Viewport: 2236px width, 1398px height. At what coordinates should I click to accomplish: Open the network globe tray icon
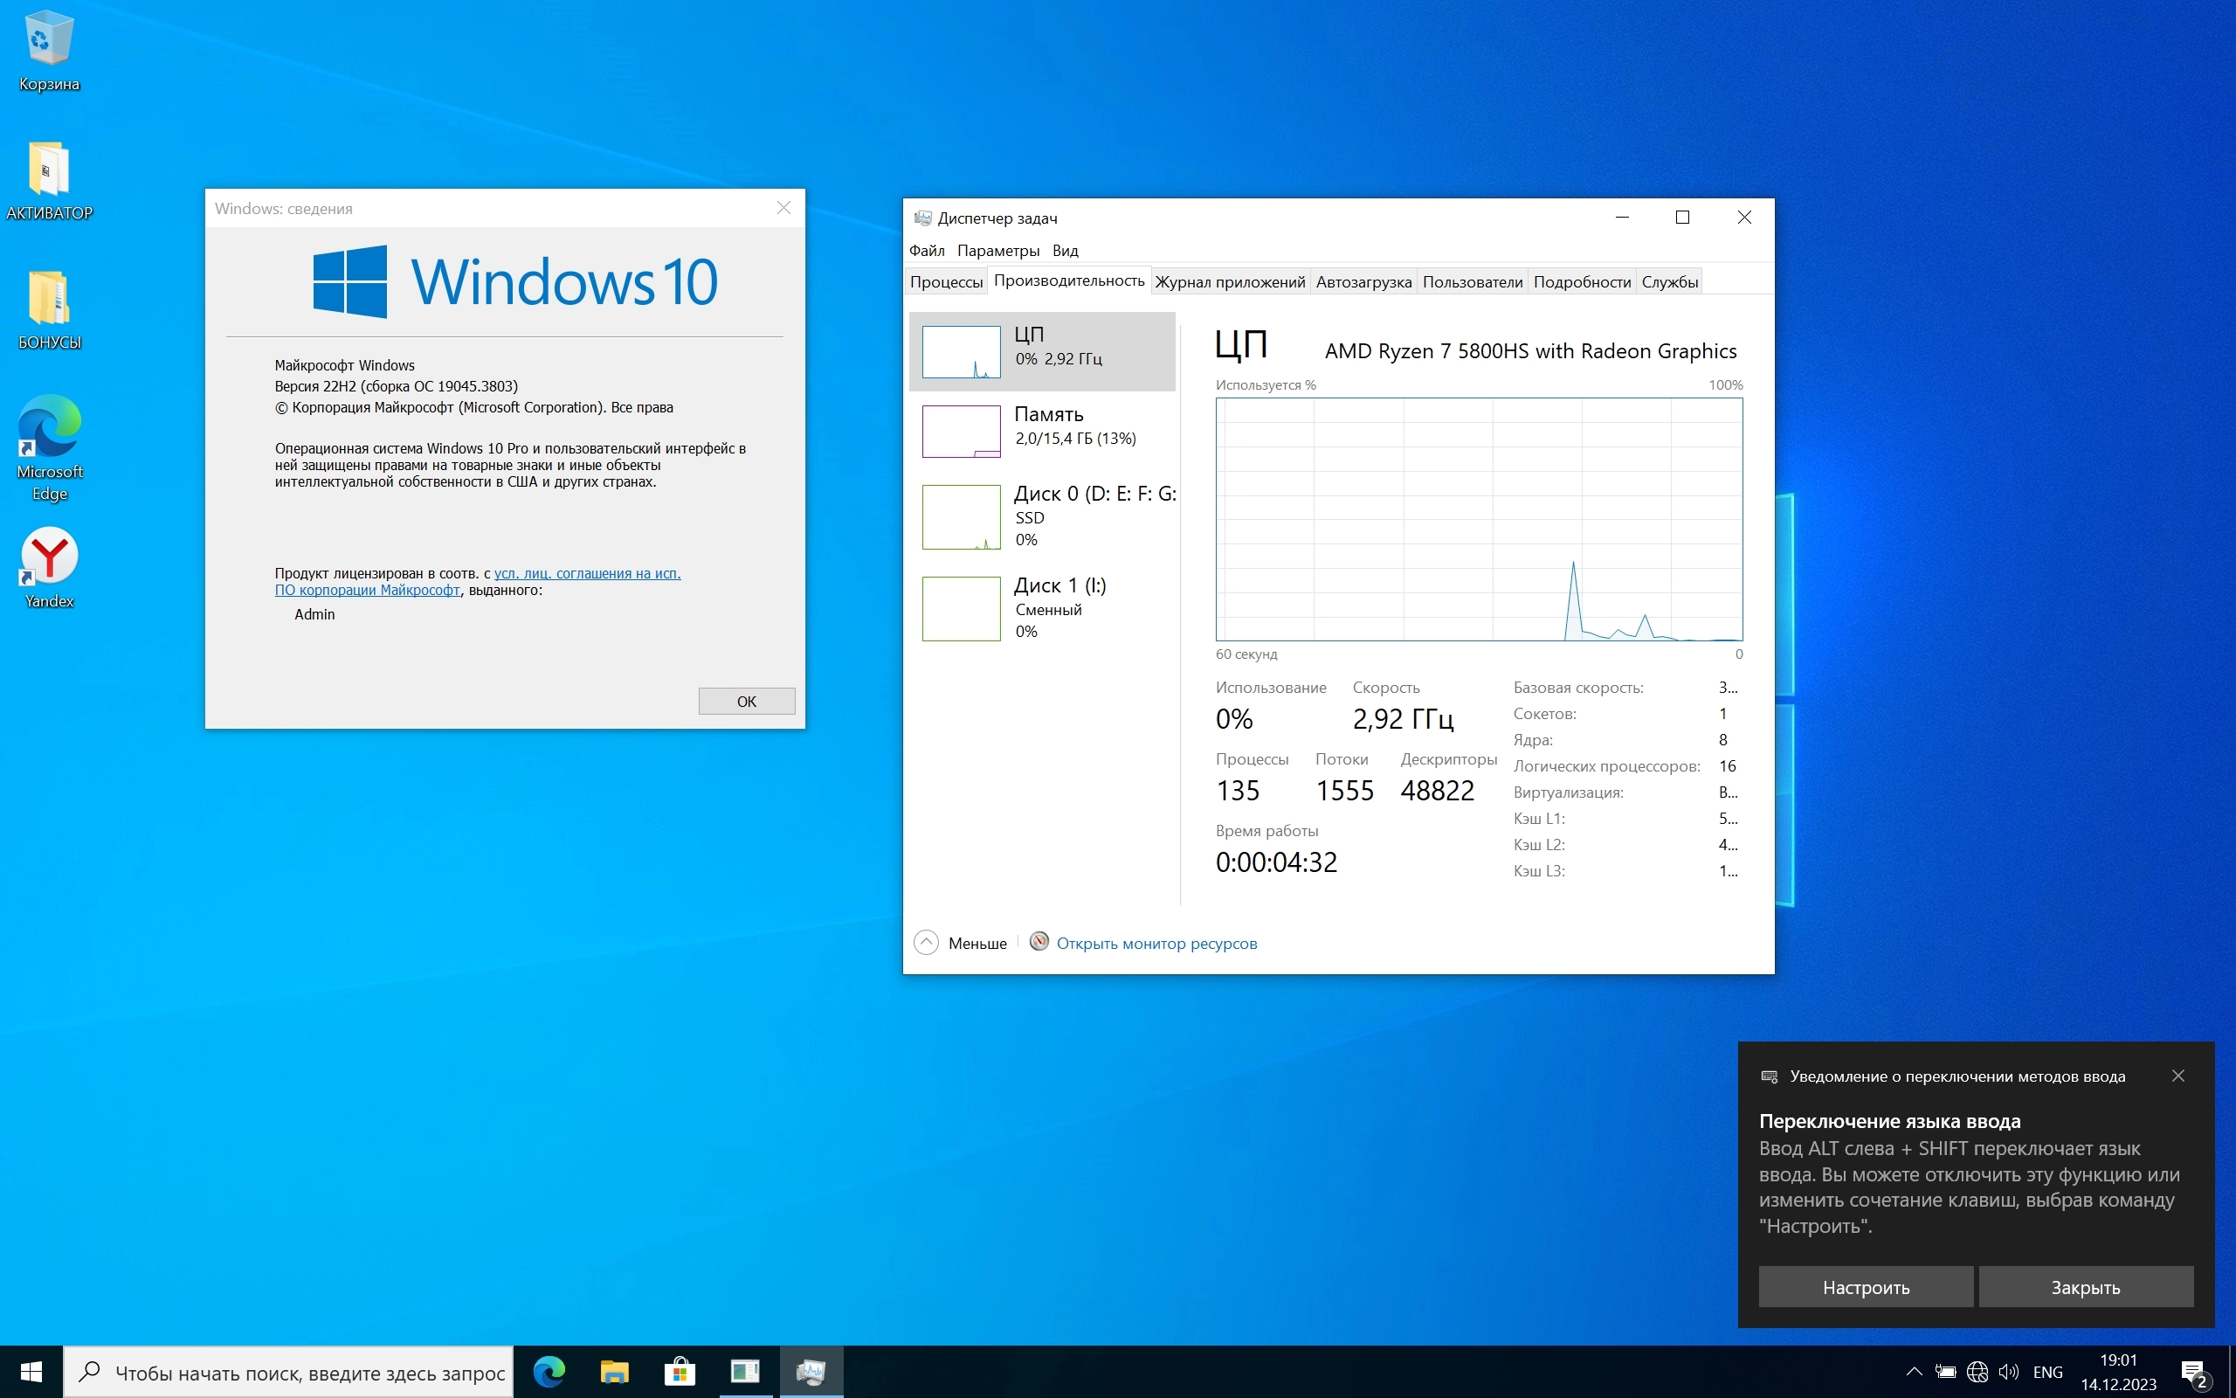tap(1977, 1372)
